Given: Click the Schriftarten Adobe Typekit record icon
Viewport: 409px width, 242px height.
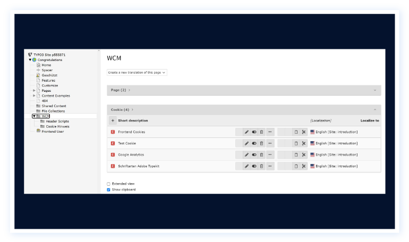Looking at the screenshot, I should click(x=113, y=166).
